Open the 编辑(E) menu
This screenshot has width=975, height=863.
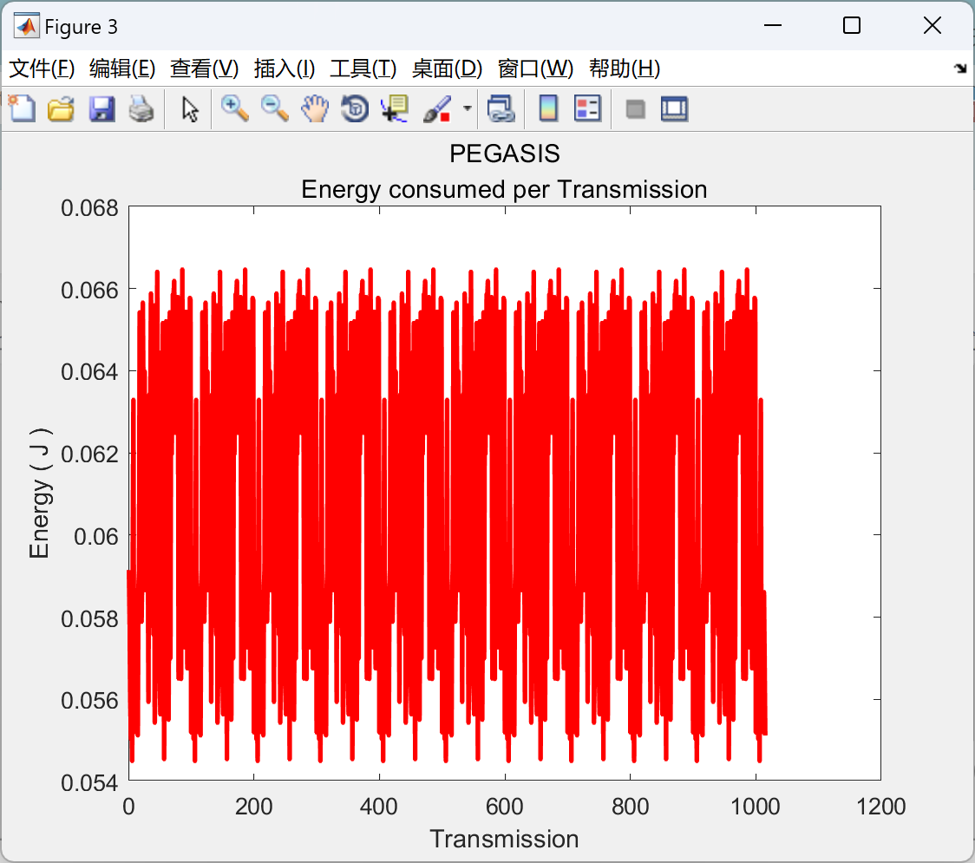pos(121,69)
